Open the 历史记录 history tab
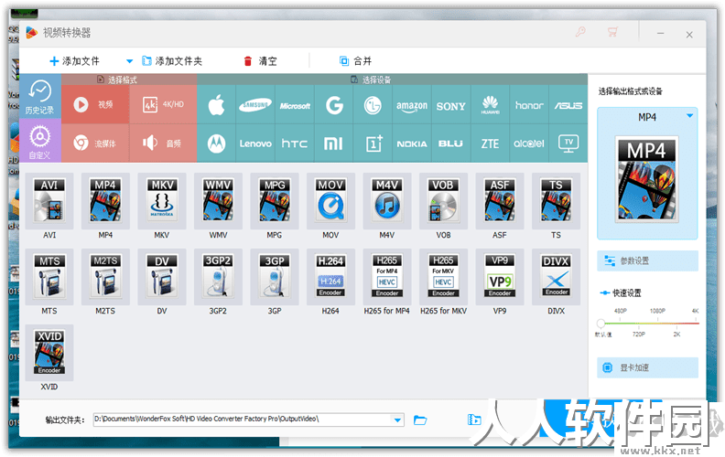The height and width of the screenshot is (457, 725). (x=39, y=97)
